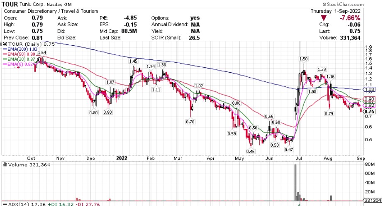Click the 331364 volume tag on volume axis
This screenshot has height=206, width=383.
pyautogui.click(x=373, y=200)
